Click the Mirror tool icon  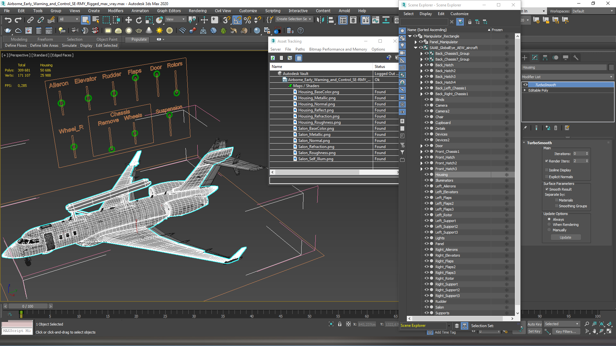tap(320, 20)
